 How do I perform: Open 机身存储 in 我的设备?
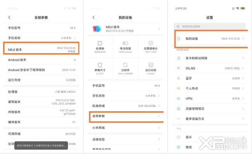click(125, 106)
